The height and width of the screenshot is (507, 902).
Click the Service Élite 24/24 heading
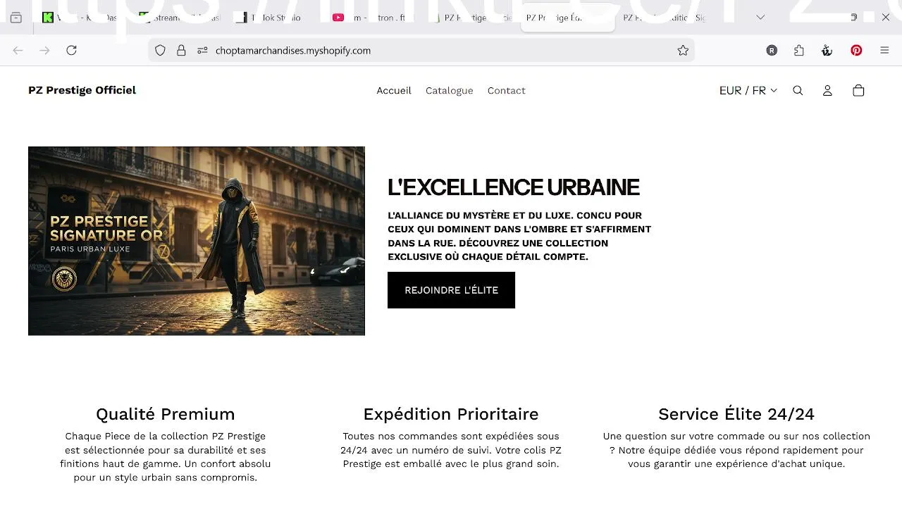pos(736,414)
